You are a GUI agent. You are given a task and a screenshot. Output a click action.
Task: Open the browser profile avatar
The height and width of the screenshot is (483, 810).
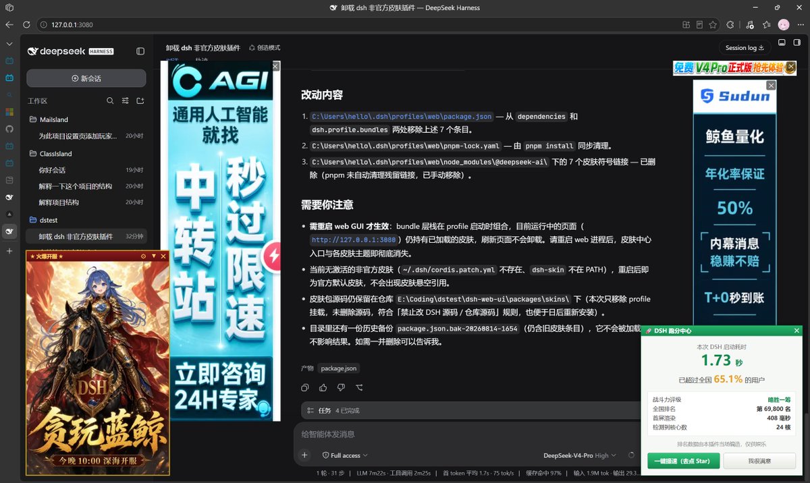pyautogui.click(x=784, y=25)
